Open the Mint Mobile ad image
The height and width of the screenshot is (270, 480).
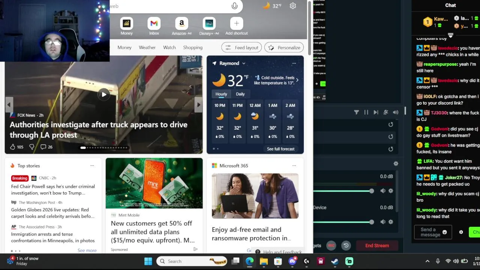pyautogui.click(x=154, y=183)
